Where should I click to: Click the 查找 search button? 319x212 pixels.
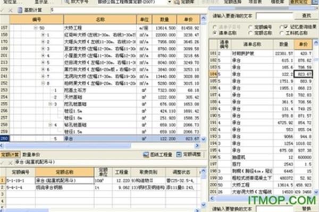306,15
